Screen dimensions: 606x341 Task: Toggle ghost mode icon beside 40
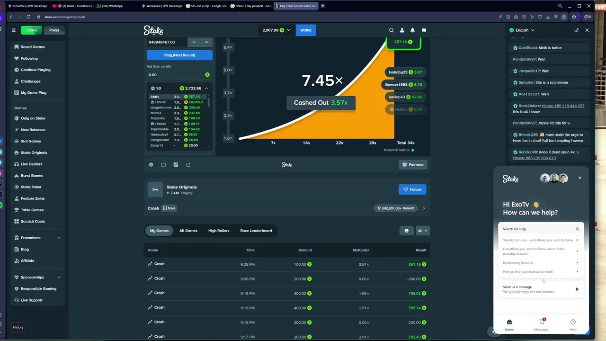point(406,231)
